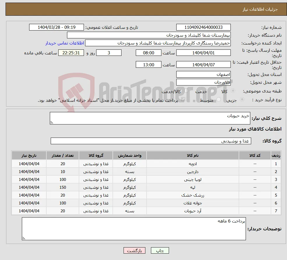Viewport: 287px width, 260px height.
Task: Select the کالا radio button
Action: point(233,91)
